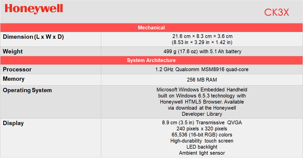303x159 pixels.
Task: Select the Qualcomm MSM8916 processor value
Action: 202,69
